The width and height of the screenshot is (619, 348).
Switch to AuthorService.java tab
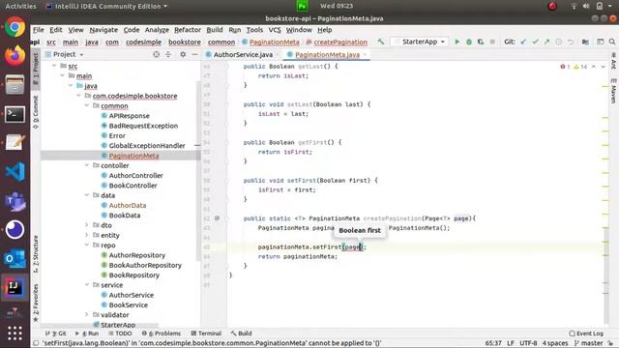point(243,55)
